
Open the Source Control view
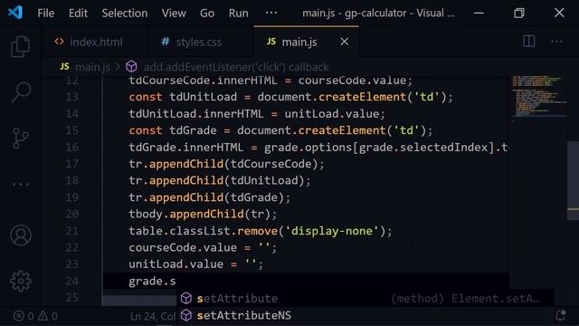(x=20, y=139)
